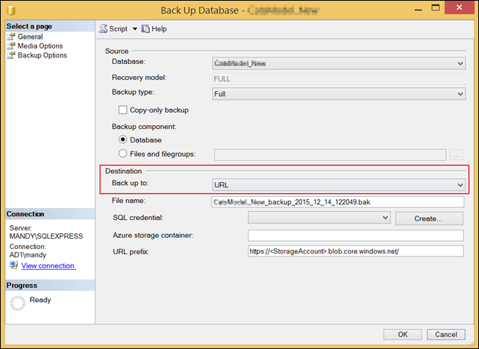
Task: Select the Database radio button
Action: (123, 139)
